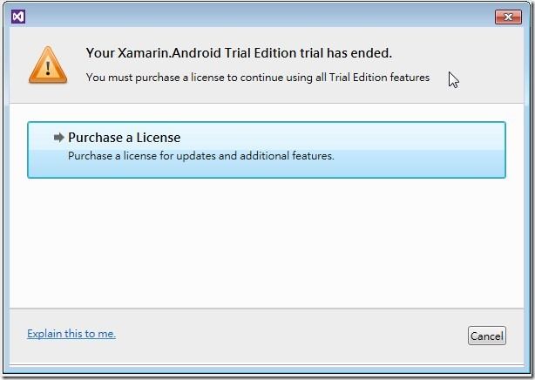
Task: Click gray header area below the warning icon
Action: (48, 93)
